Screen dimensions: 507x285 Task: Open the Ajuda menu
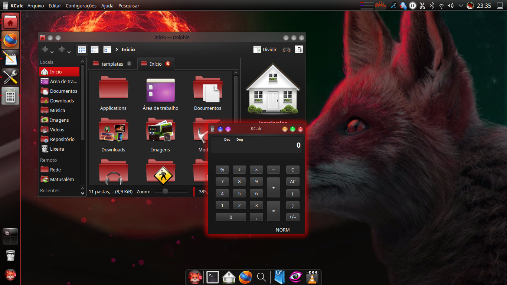pos(108,6)
